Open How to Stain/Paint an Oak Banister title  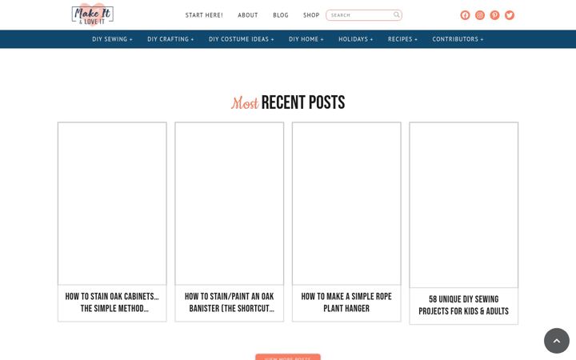[230, 302]
